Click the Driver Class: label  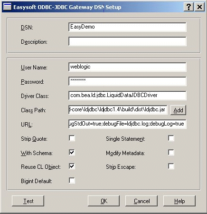point(35,96)
